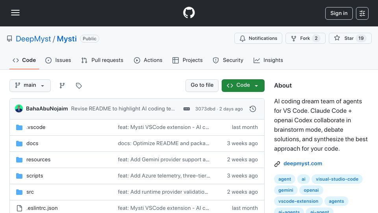Open 'Add Azure telemetry' commit message
The image size is (378, 213).
pos(164,176)
